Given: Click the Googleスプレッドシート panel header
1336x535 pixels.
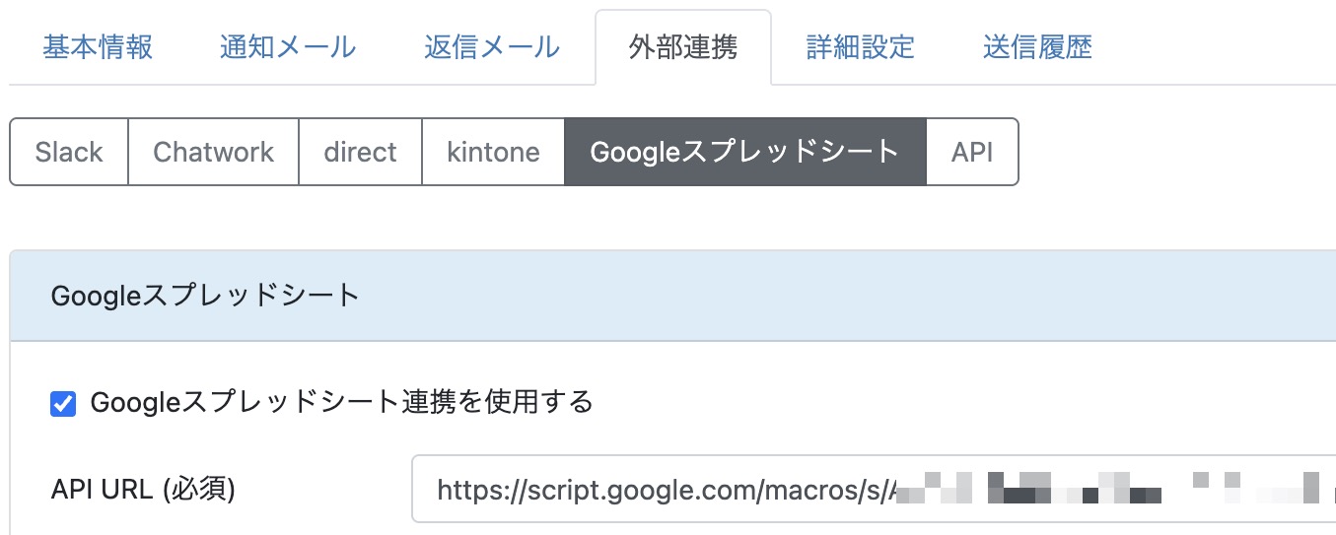Looking at the screenshot, I should pos(672,296).
